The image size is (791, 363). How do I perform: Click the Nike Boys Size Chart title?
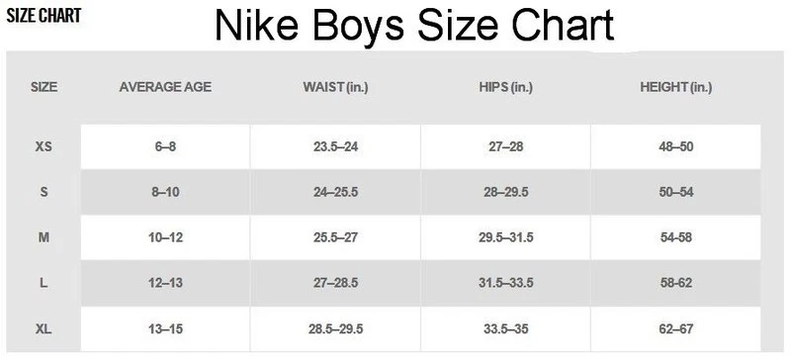(x=414, y=26)
